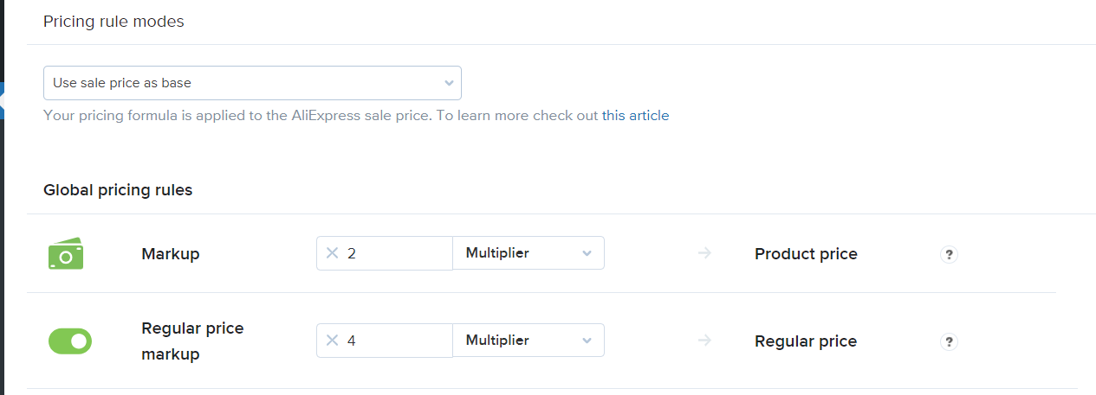Click the 'Regular price' result text
Image resolution: width=1096 pixels, height=395 pixels.
coord(806,341)
